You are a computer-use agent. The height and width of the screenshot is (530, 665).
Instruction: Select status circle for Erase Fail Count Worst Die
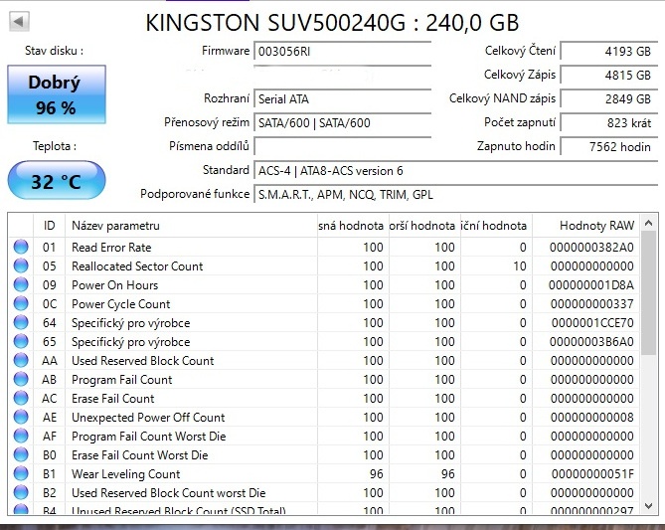pos(21,454)
